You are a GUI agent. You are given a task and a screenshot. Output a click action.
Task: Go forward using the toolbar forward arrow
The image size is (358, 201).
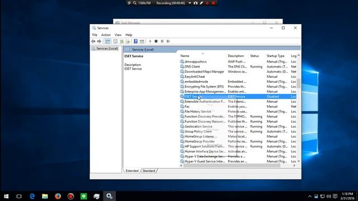(99, 41)
